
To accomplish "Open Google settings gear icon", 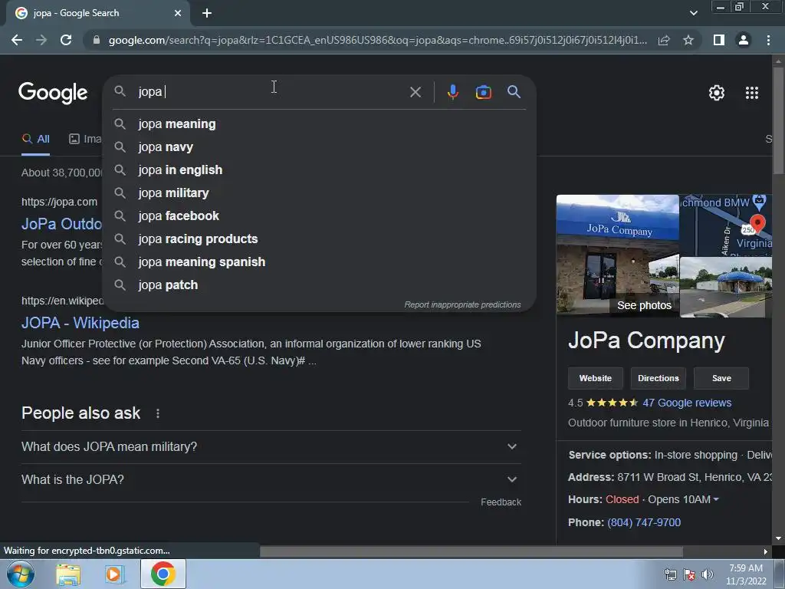I will (x=717, y=93).
